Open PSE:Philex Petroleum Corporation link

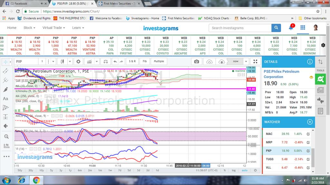(281, 74)
